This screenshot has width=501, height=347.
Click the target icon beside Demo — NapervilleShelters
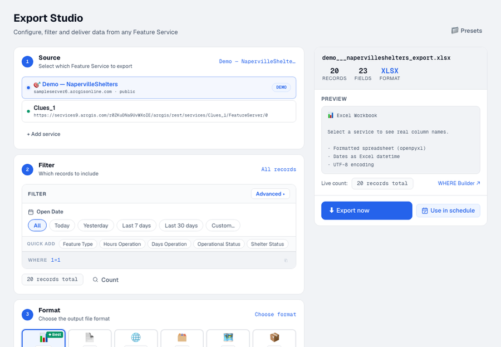(37, 85)
